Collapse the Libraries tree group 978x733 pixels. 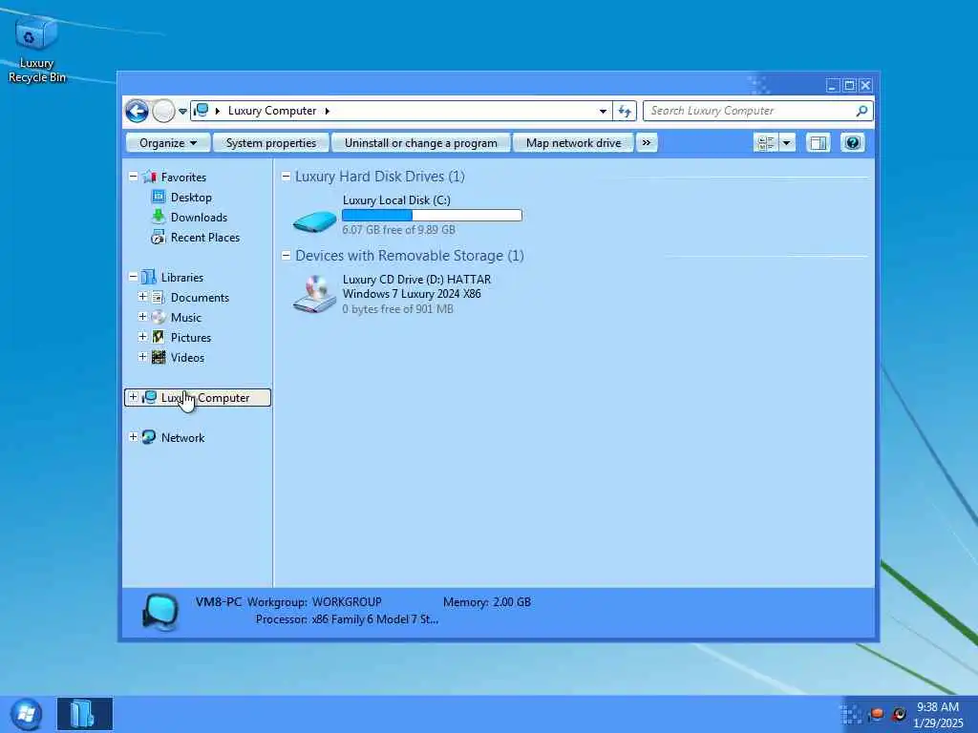(133, 277)
